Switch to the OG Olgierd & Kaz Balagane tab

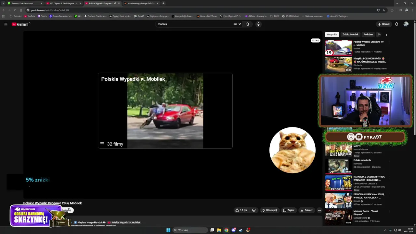[x=63, y=3]
